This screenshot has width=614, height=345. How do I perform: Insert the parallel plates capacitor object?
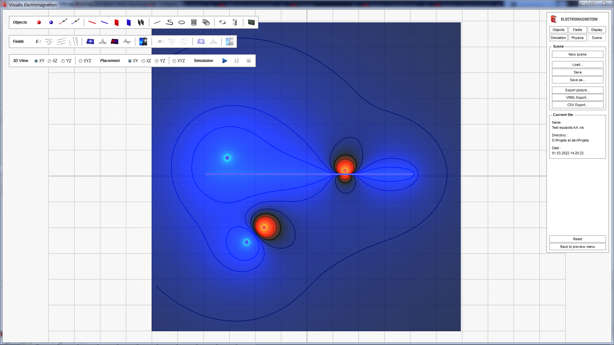pyautogui.click(x=141, y=22)
